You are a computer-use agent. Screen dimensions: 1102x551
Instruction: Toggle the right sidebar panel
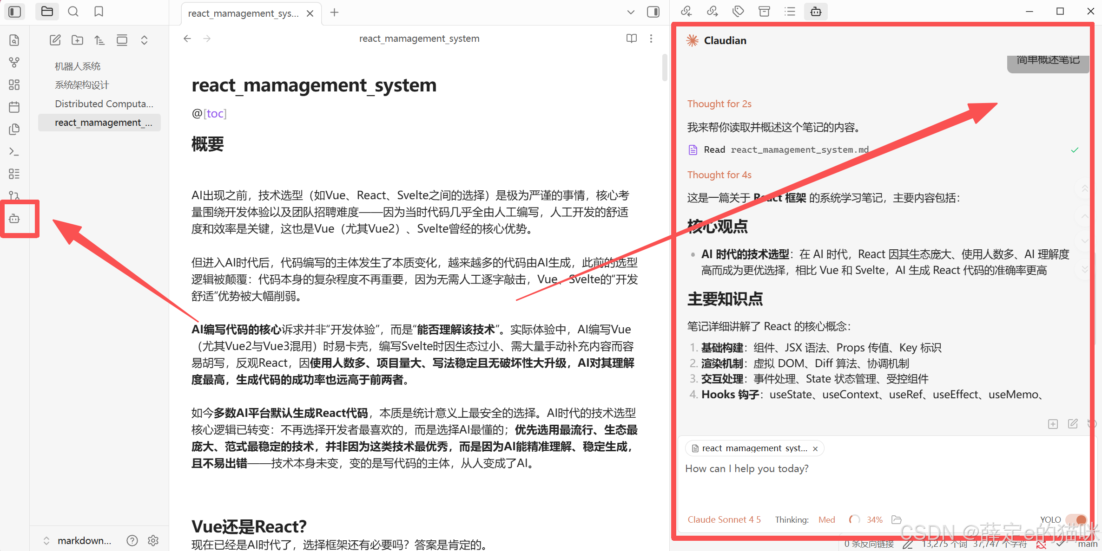[653, 12]
